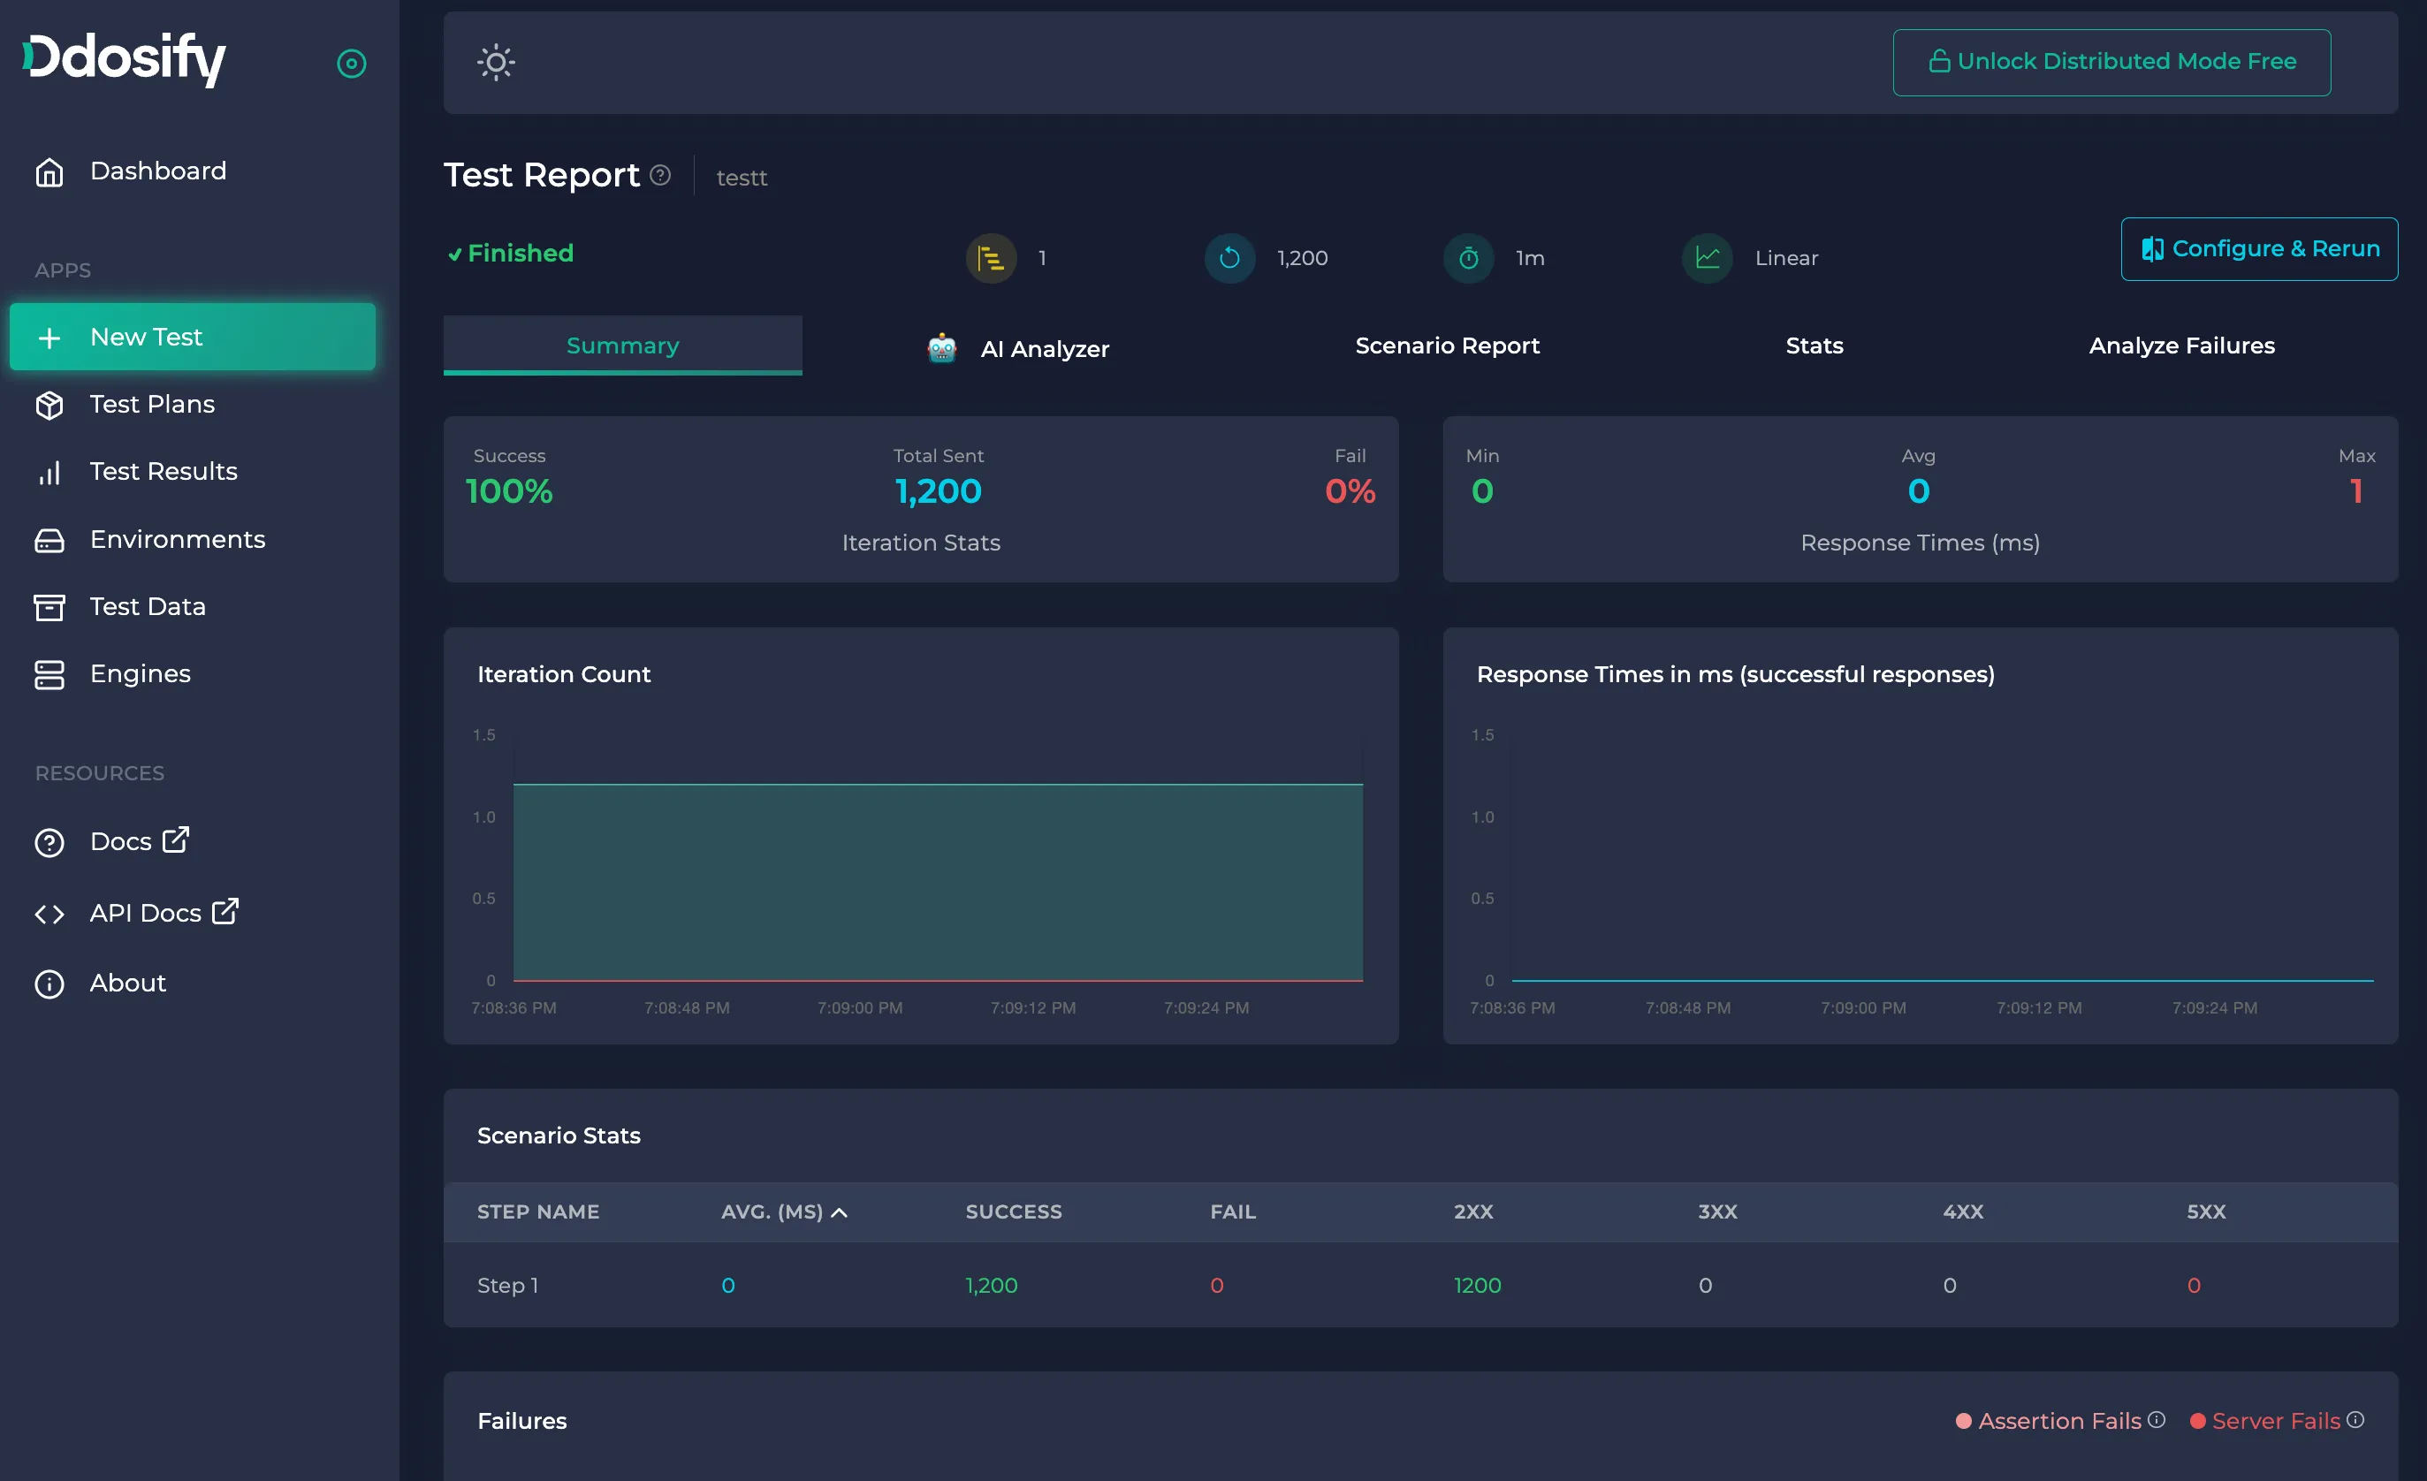Collapse sidebar using the circular target icon

click(x=352, y=64)
